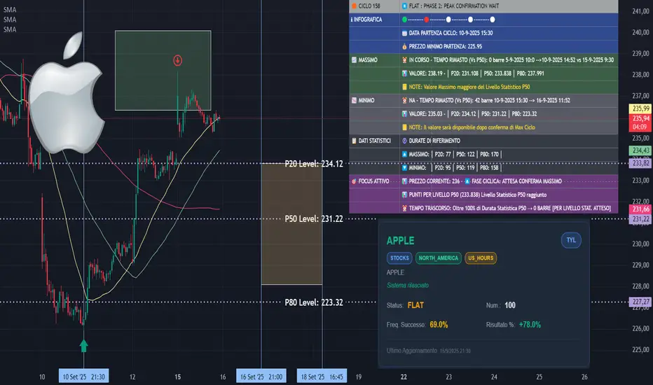653x385 pixels.
Task: Click the 18 Set '25 16:45 date label
Action: pos(322,377)
